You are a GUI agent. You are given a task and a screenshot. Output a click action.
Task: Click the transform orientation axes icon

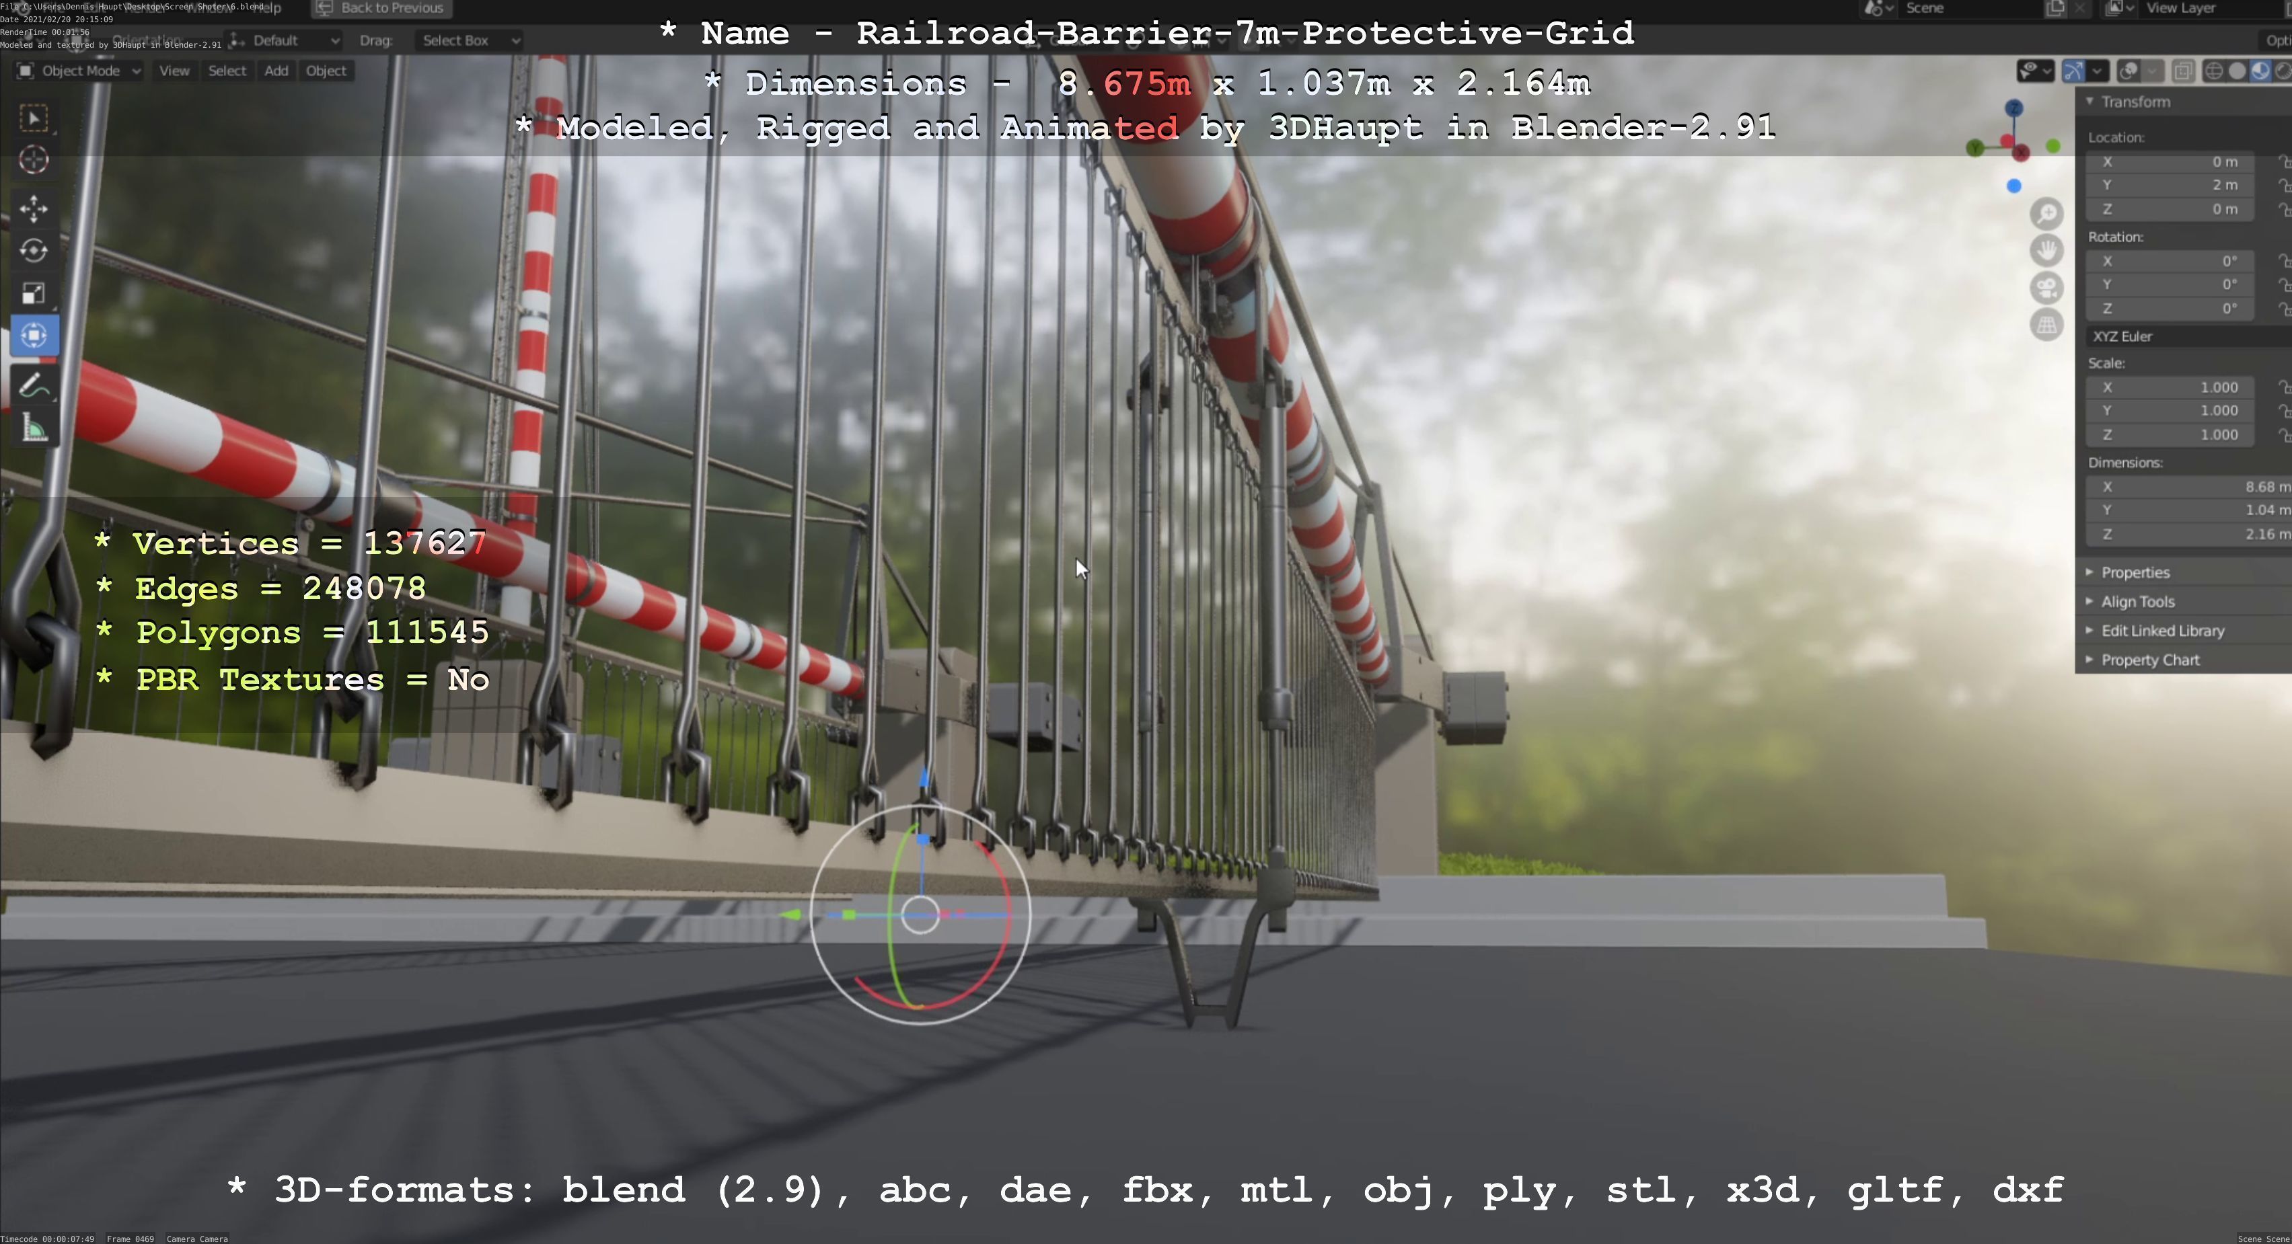[x=237, y=40]
